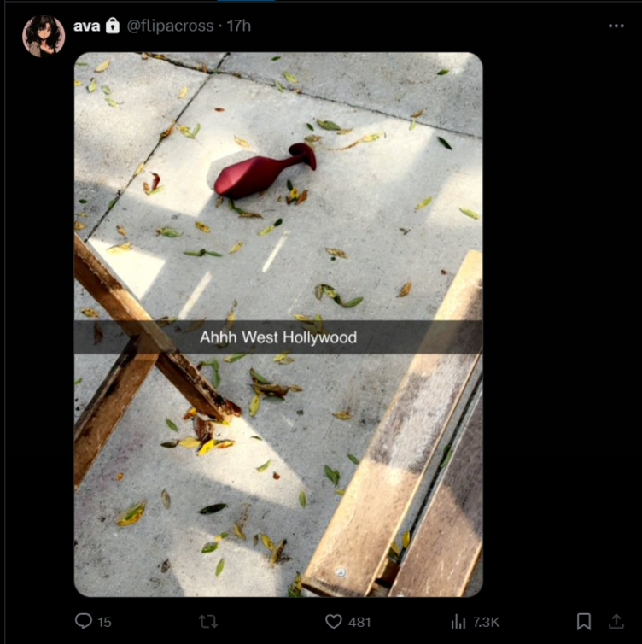
Task: Repost this post using the retweet icon
Action: 208,622
